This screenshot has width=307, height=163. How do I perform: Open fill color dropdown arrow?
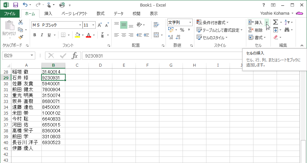(83, 35)
